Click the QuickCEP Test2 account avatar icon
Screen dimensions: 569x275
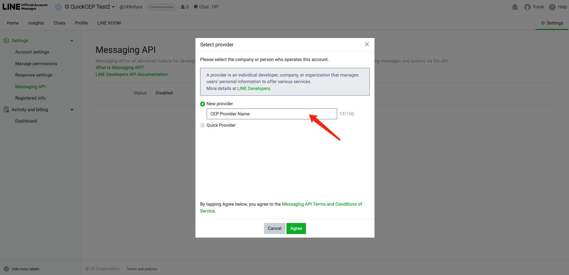coord(58,7)
